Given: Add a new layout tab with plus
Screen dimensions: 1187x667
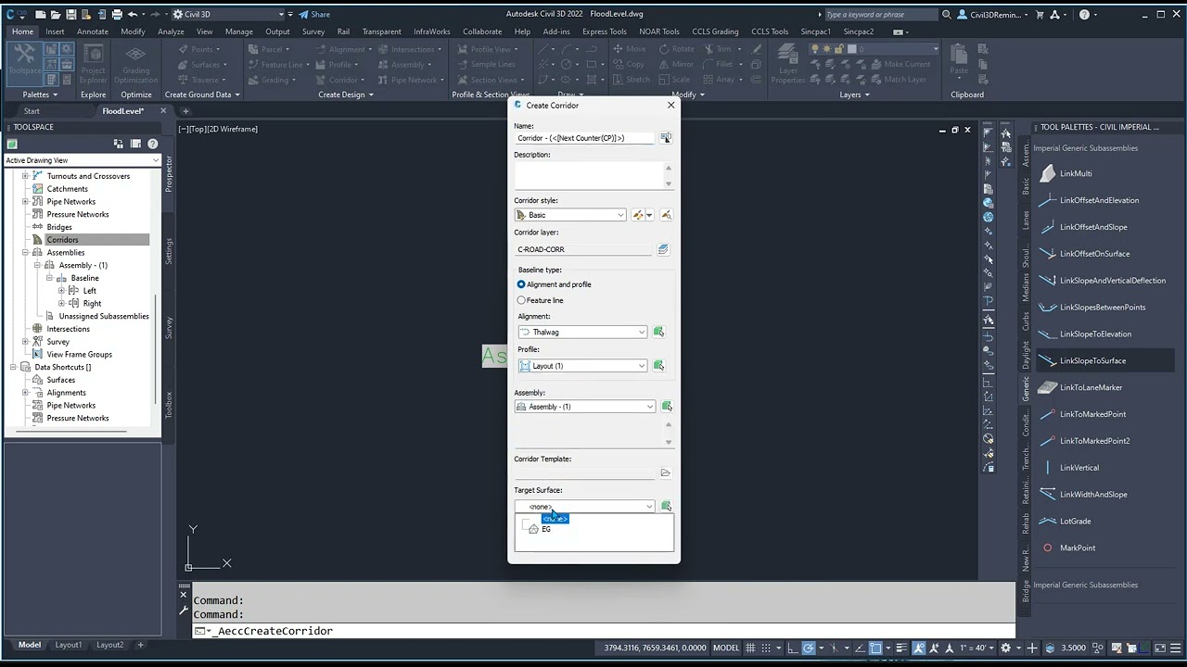Looking at the screenshot, I should [141, 645].
